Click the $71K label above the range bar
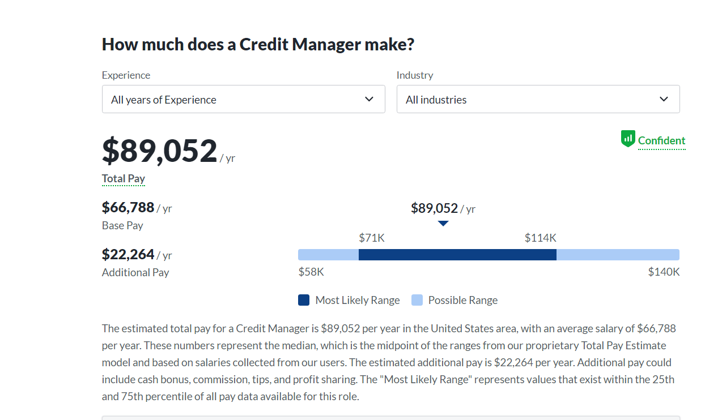 [x=372, y=238]
